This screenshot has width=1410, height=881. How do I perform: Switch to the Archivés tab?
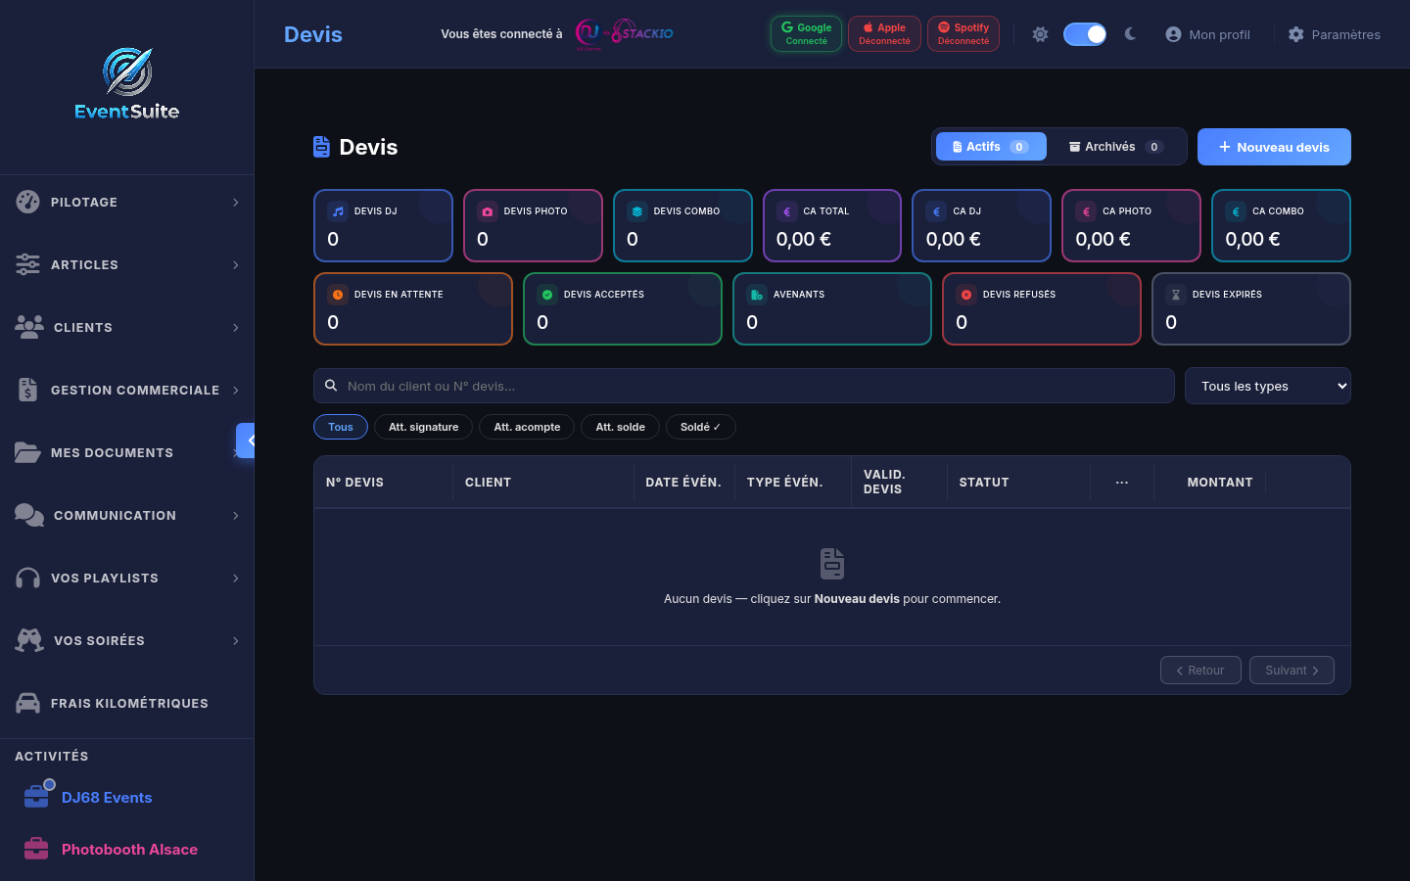(1114, 146)
